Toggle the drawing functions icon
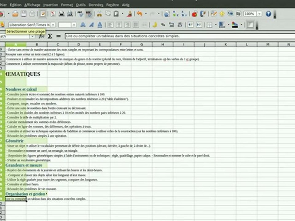The height and width of the screenshot is (221, 295). pyautogui.click(x=203, y=14)
